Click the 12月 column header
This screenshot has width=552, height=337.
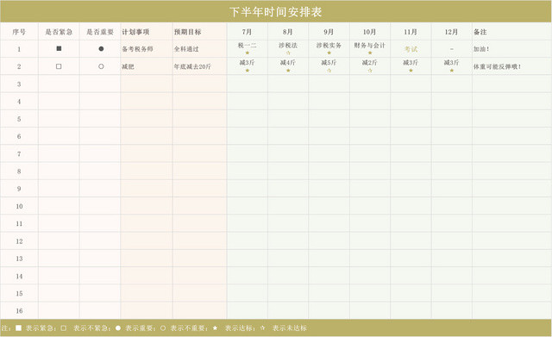(452, 32)
